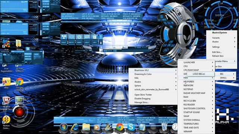The image size is (239, 134).
Task: Expand the HAL skin submenu arrow
Action: pyautogui.click(x=176, y=78)
